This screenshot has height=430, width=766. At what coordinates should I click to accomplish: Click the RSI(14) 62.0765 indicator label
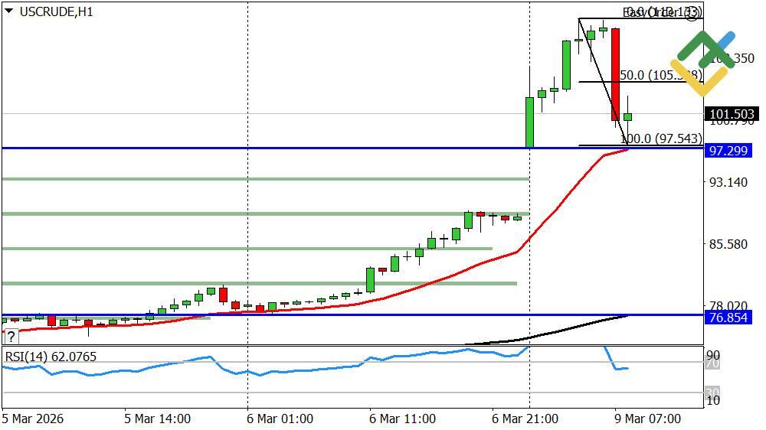click(51, 357)
